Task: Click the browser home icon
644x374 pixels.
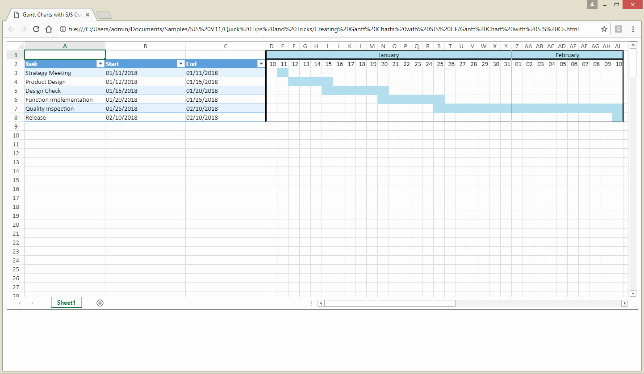Action: tap(49, 29)
